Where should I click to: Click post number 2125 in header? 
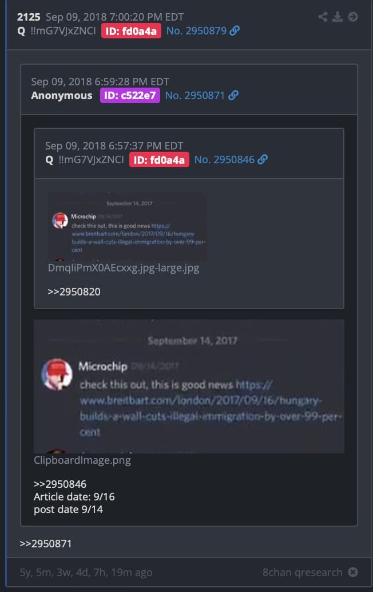[29, 17]
